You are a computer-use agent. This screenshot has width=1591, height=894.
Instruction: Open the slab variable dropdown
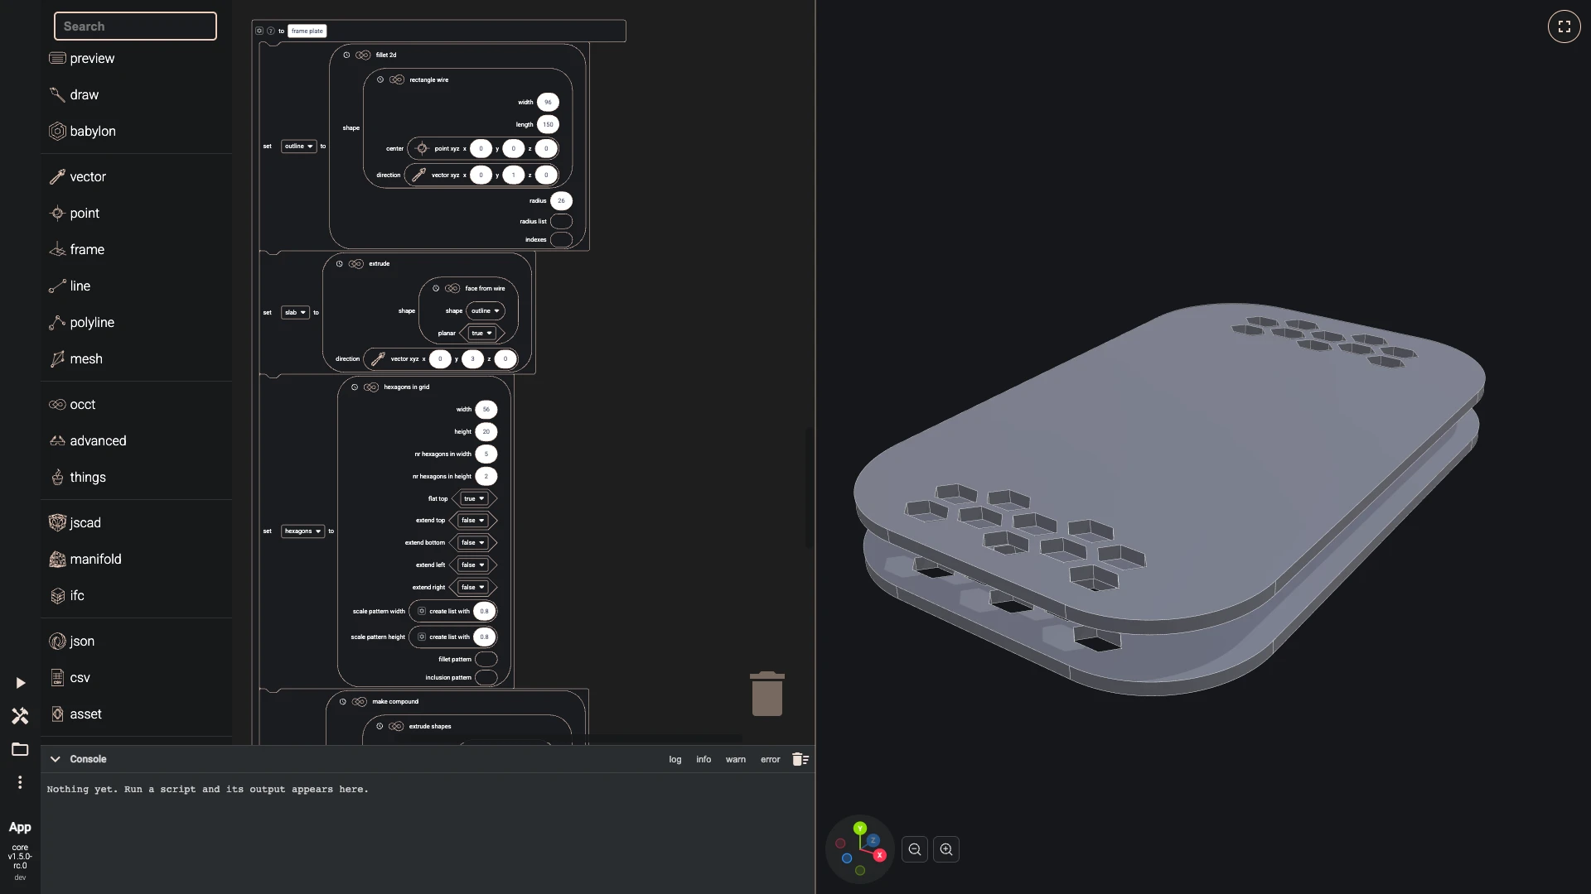point(295,313)
